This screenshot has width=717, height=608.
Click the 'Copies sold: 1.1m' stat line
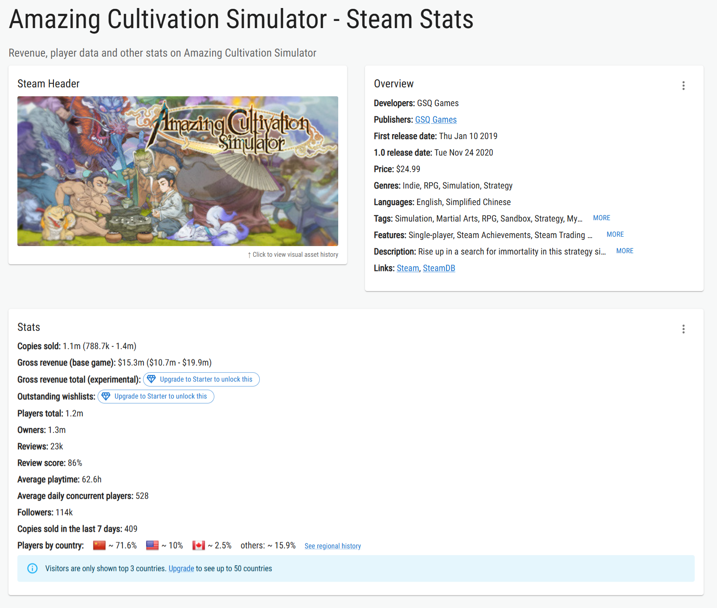(x=77, y=346)
